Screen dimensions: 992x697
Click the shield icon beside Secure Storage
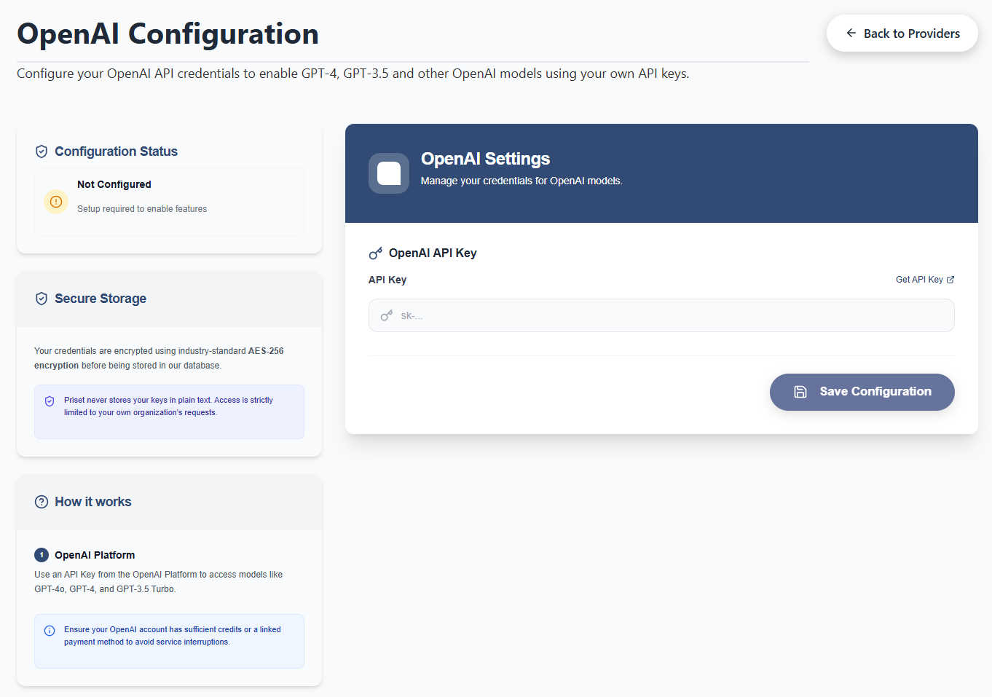(42, 299)
